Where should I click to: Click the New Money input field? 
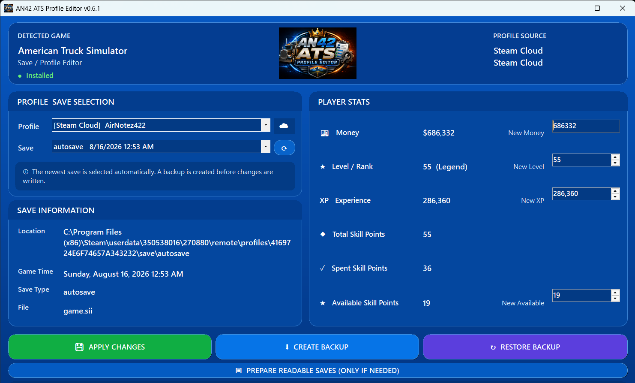586,126
